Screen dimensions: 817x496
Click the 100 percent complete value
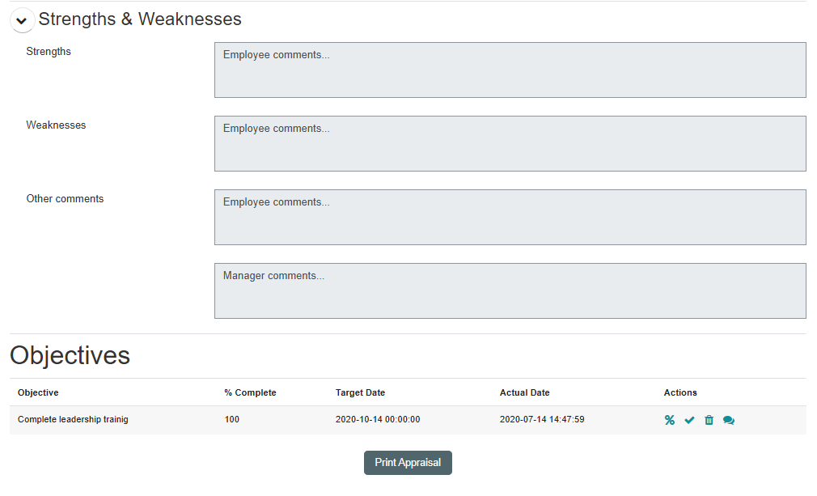232,420
